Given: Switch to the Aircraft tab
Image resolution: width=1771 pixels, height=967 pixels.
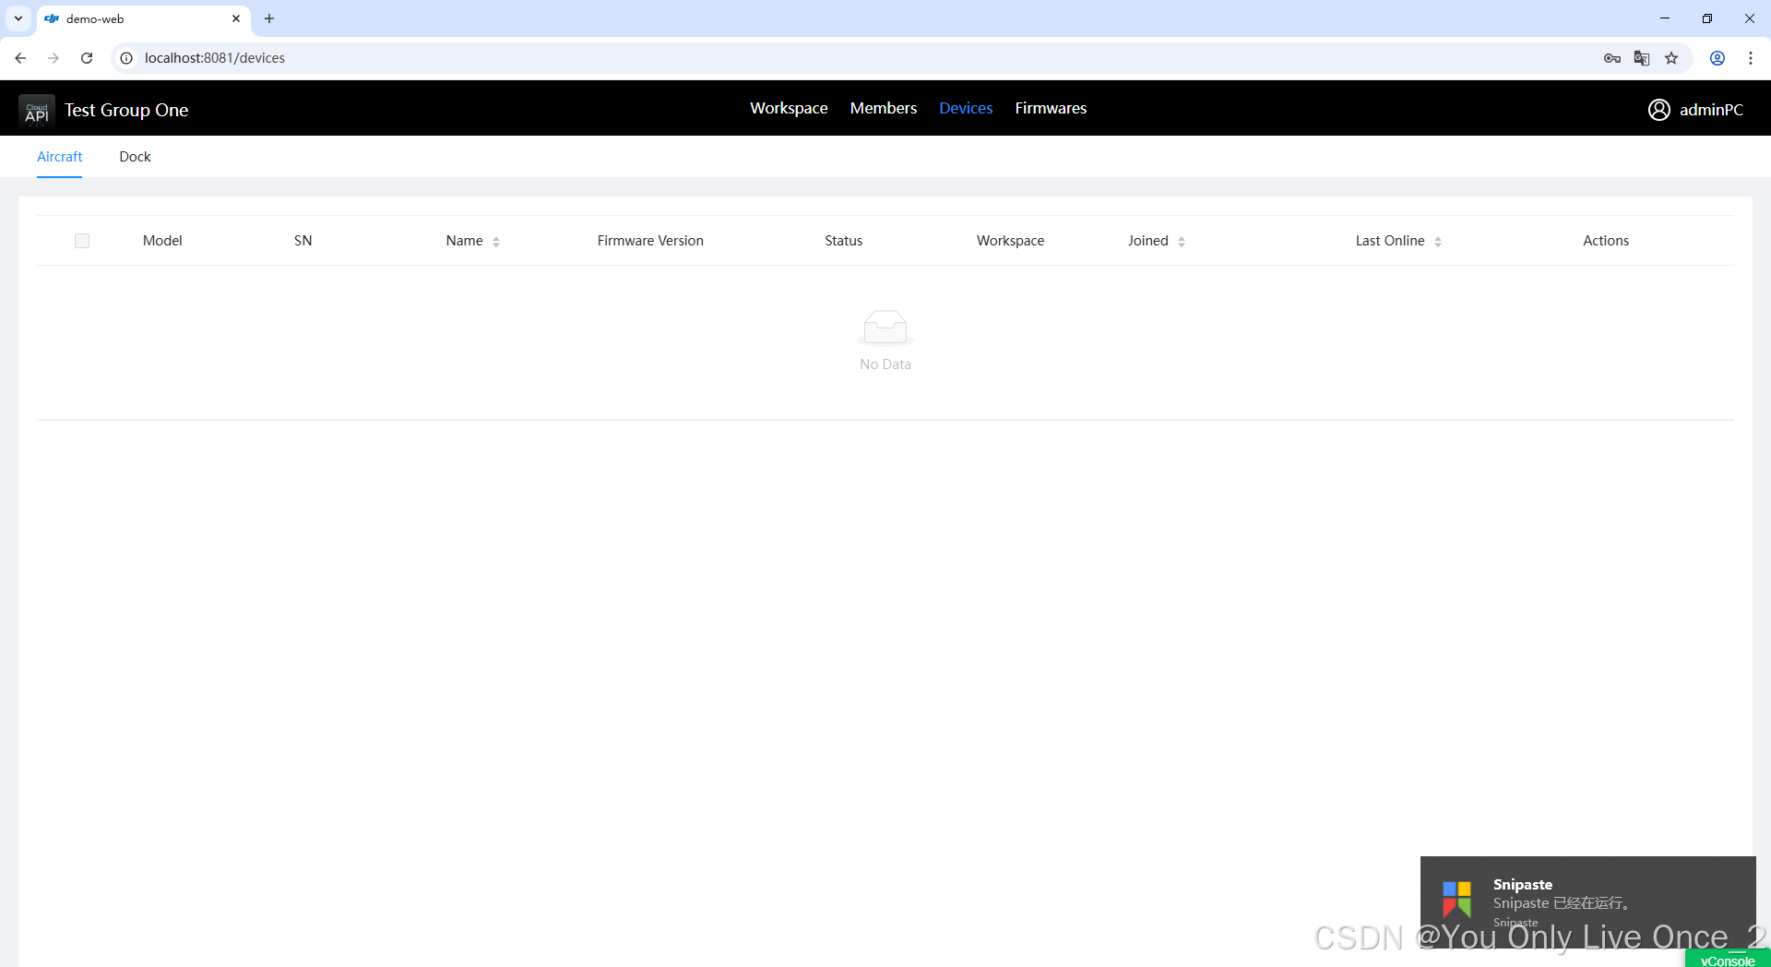Looking at the screenshot, I should coord(60,157).
